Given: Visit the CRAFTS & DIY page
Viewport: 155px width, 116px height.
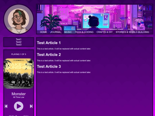Looking at the screenshot, I should pos(104,32).
